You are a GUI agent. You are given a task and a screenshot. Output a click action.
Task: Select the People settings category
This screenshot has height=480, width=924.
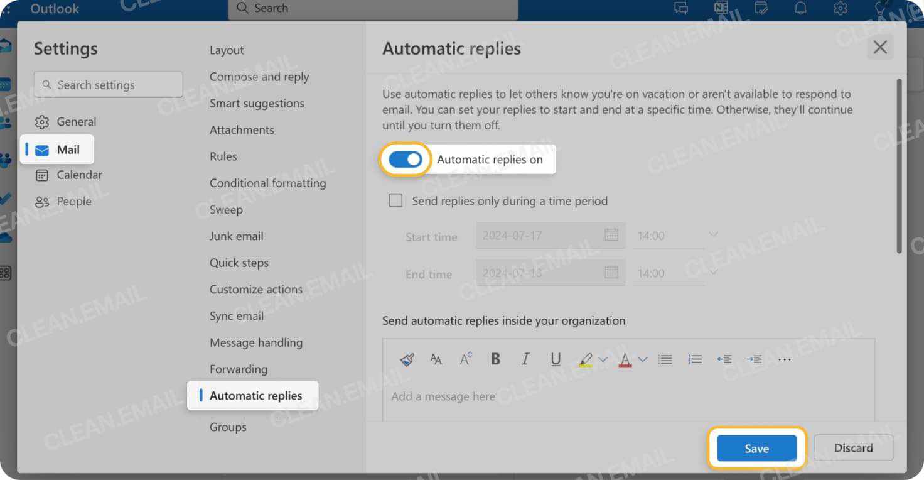point(63,202)
